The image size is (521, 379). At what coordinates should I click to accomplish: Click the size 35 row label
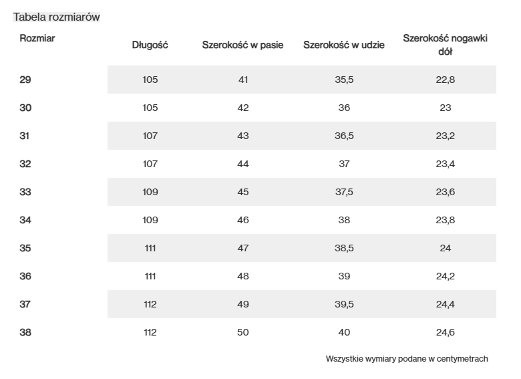(x=25, y=248)
